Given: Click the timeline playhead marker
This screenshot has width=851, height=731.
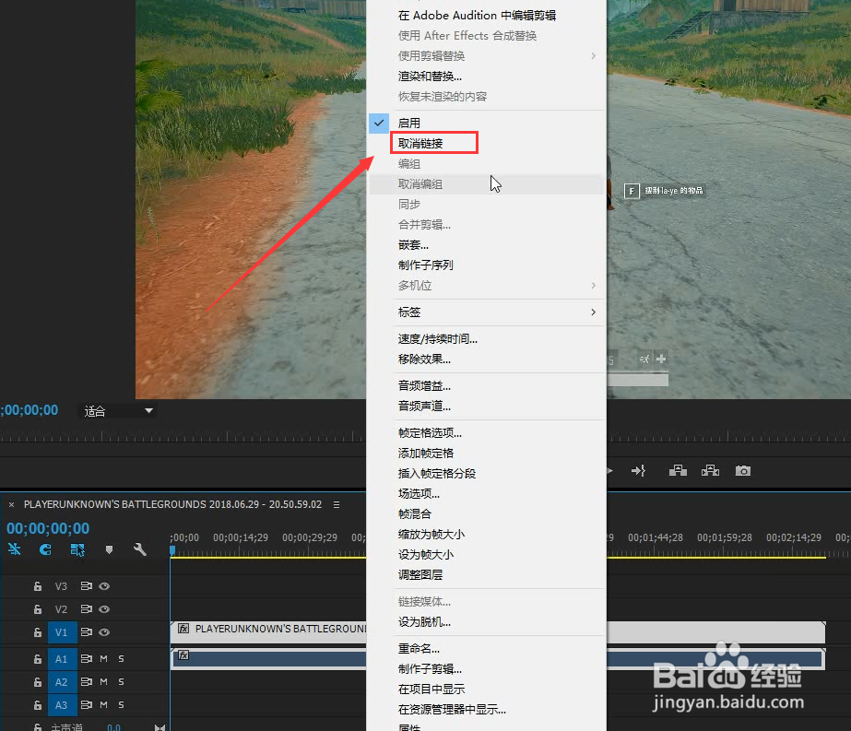Looking at the screenshot, I should [172, 550].
